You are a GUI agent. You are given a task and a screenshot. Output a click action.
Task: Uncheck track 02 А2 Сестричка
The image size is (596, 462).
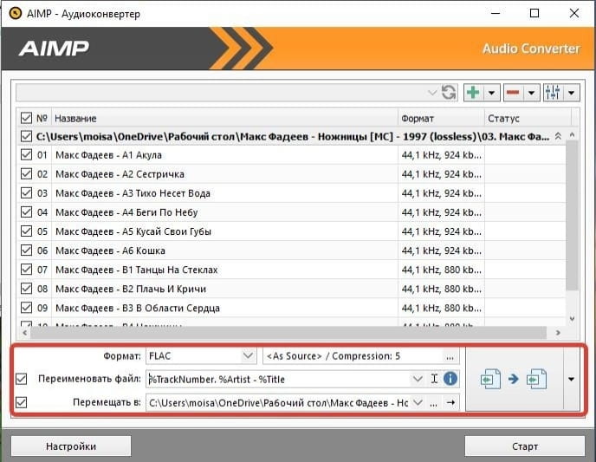click(26, 173)
